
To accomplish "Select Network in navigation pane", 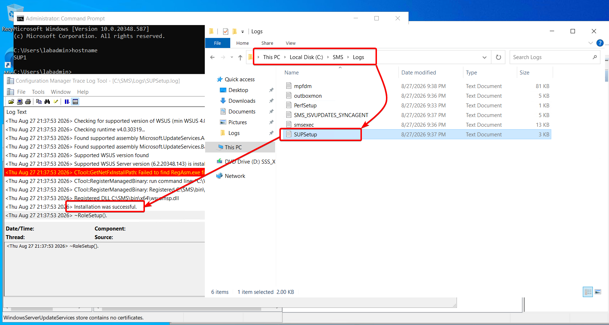I will tap(235, 176).
